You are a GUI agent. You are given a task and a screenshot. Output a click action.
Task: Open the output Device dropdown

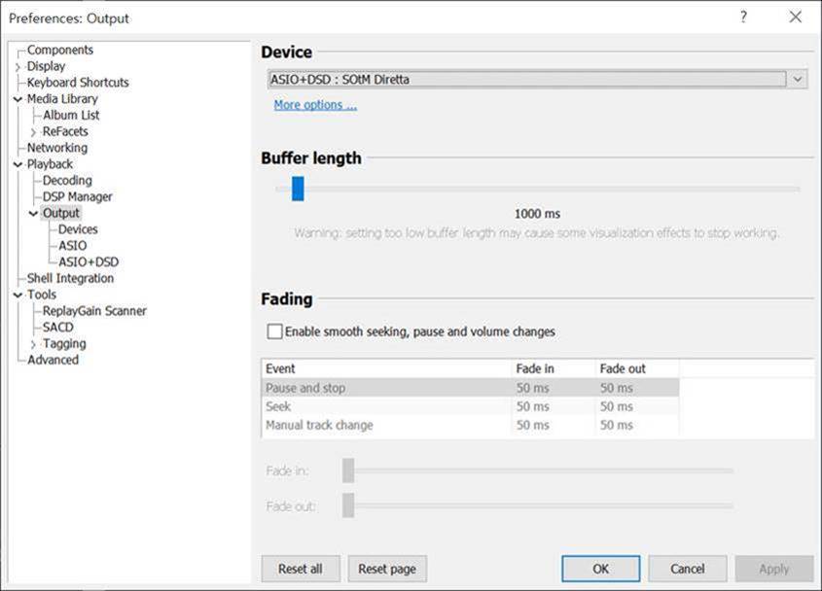click(x=798, y=80)
